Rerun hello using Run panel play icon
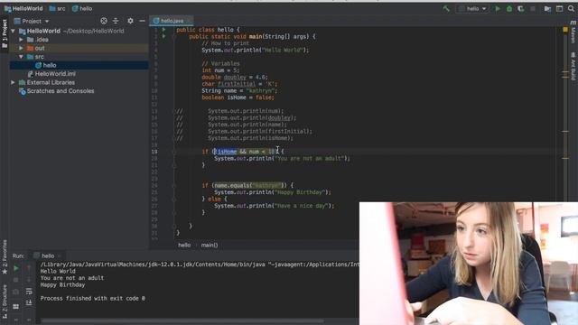This screenshot has width=578, height=325. click(x=16, y=268)
